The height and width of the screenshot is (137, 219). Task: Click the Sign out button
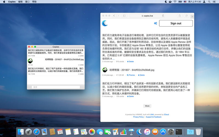coord(176,23)
